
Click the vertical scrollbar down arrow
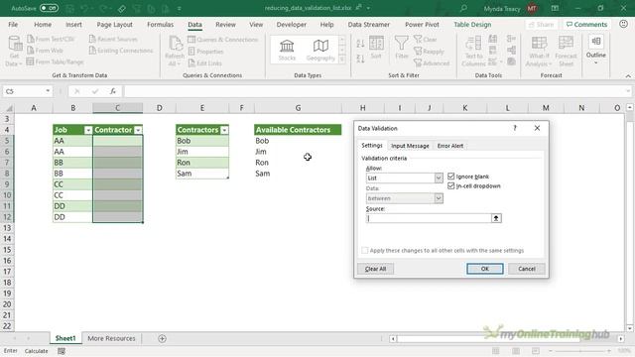pos(630,328)
